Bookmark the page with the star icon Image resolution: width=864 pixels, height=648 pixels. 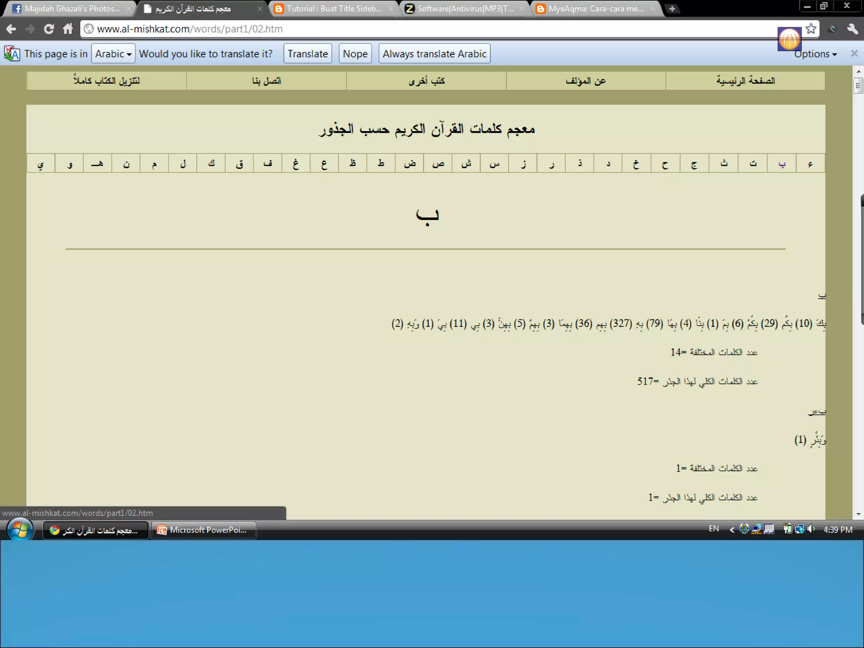point(811,29)
